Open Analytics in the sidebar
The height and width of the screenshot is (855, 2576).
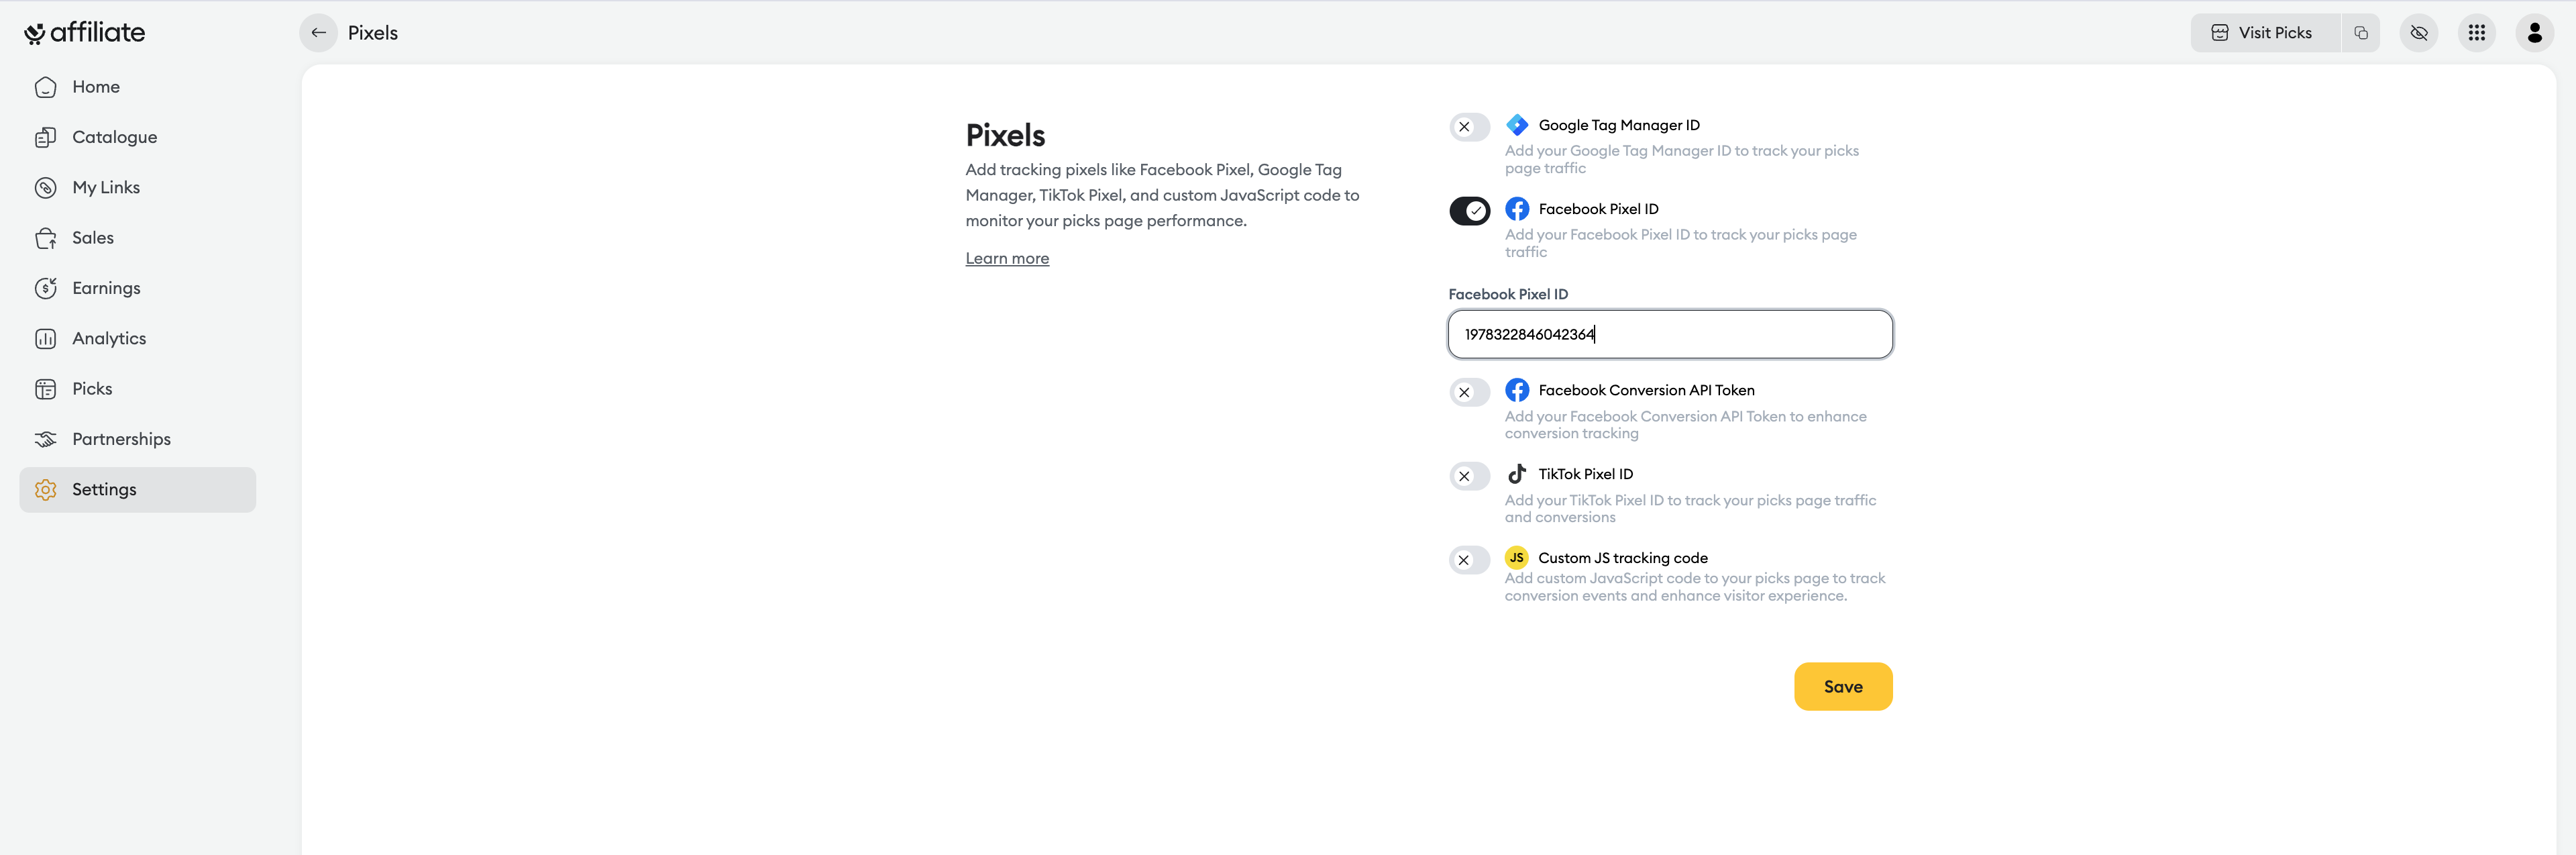click(109, 339)
